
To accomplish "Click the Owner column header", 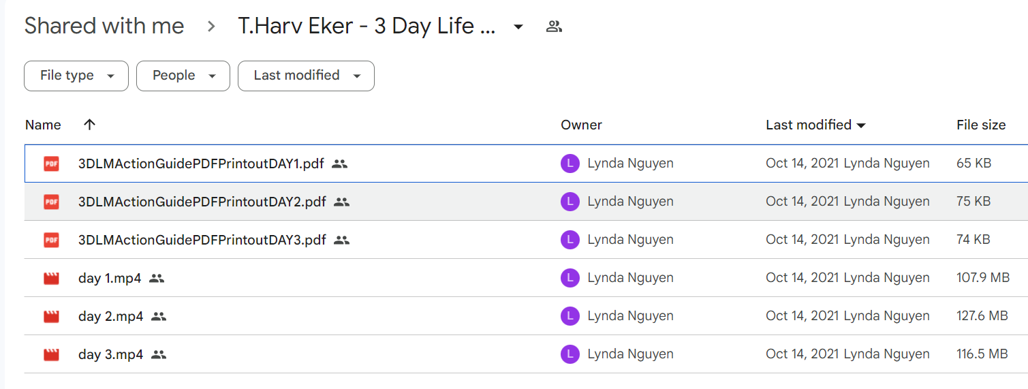I will [x=581, y=125].
